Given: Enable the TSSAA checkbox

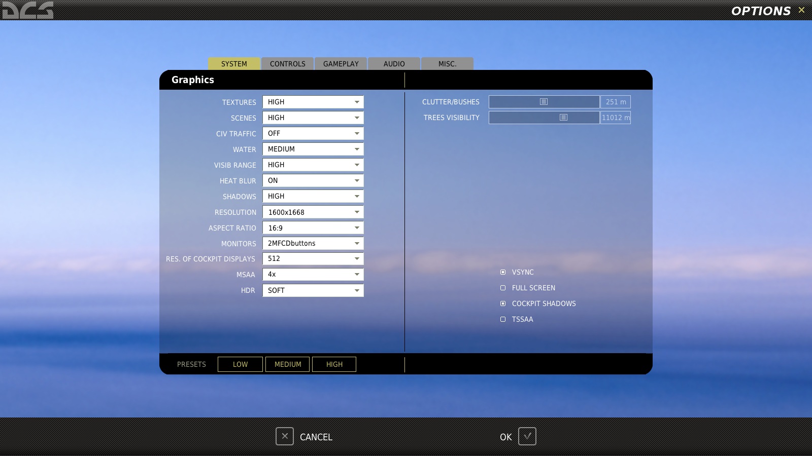Looking at the screenshot, I should [x=503, y=319].
